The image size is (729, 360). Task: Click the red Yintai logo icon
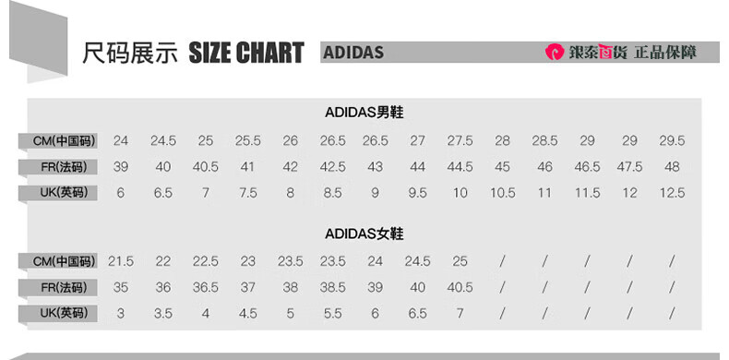(555, 52)
